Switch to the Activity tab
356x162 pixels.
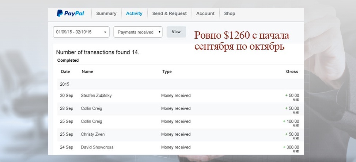(134, 13)
